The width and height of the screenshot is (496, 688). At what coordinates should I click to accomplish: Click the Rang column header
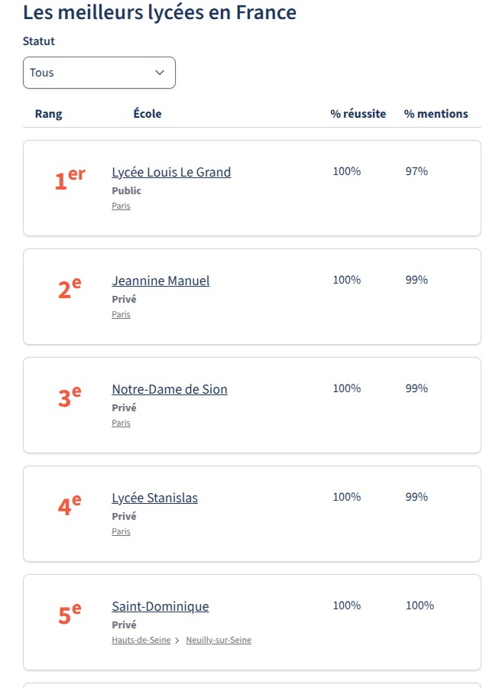tap(49, 114)
